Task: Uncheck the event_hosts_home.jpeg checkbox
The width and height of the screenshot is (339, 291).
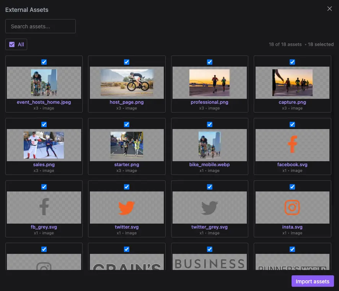Action: [x=44, y=62]
